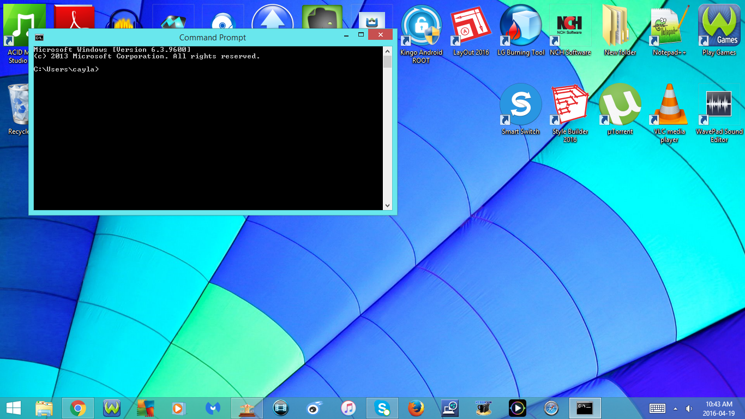Click the C:\Users\cayla> prompt line
The height and width of the screenshot is (419, 745).
[x=66, y=69]
